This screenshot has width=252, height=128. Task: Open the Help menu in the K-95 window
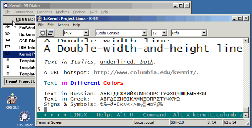[x=77, y=25]
